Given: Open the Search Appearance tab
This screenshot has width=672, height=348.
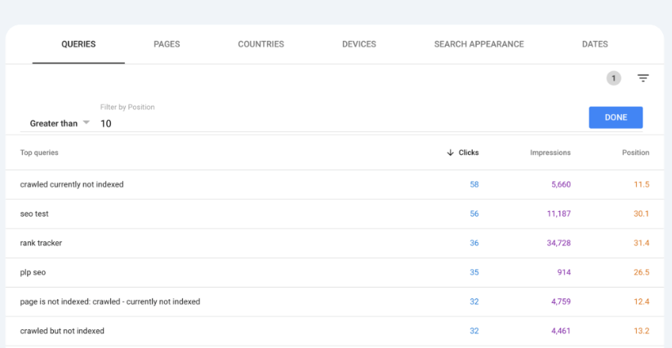Looking at the screenshot, I should (478, 44).
